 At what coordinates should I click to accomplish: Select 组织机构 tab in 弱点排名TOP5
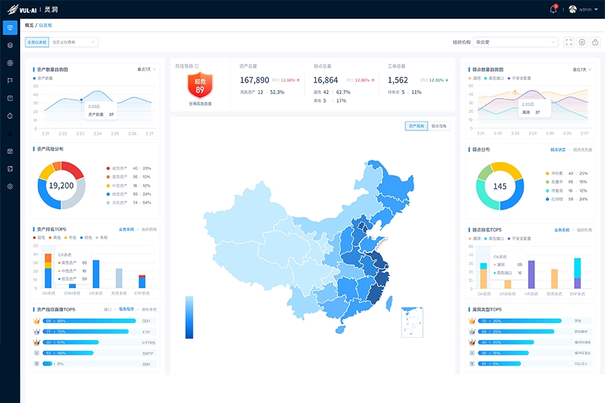(x=584, y=230)
